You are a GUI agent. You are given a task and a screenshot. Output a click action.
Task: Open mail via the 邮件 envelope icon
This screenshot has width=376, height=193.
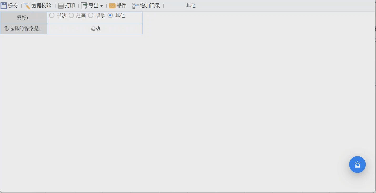112,5
